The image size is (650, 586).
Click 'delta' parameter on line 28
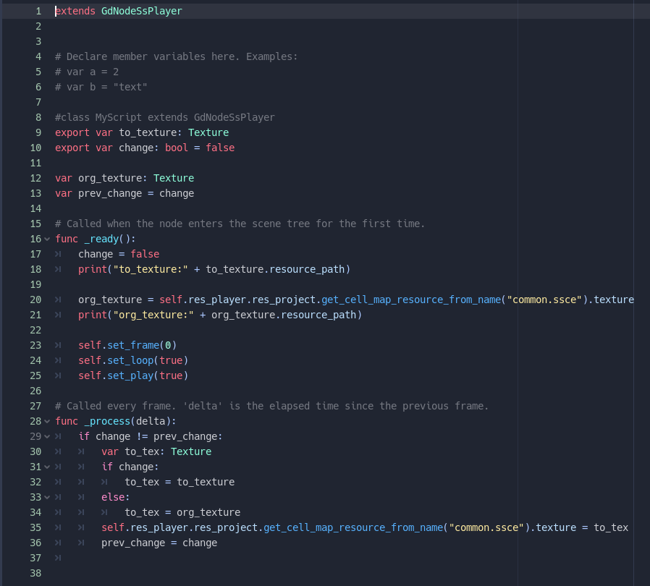tap(151, 422)
